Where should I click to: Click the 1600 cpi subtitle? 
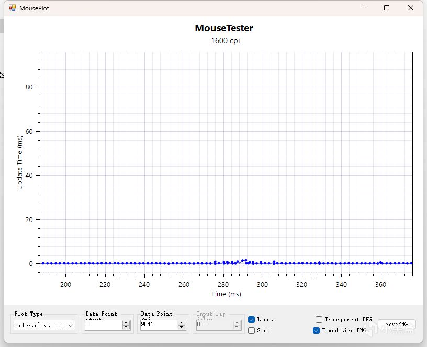coord(225,41)
